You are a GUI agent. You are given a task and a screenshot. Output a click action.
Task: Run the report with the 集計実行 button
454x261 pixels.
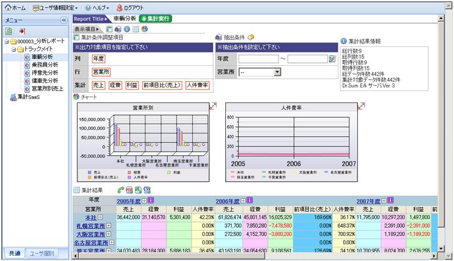pyautogui.click(x=156, y=19)
